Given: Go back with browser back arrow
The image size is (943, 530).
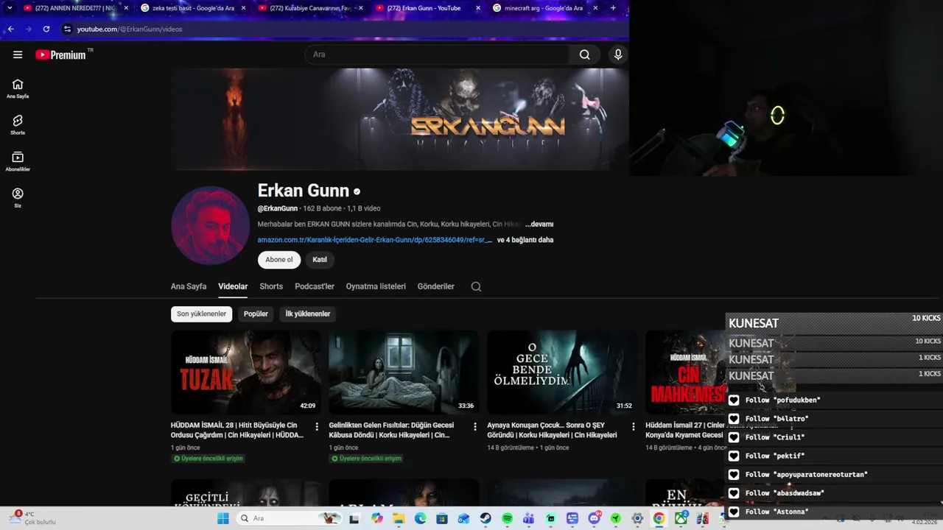Looking at the screenshot, I should click(x=10, y=29).
